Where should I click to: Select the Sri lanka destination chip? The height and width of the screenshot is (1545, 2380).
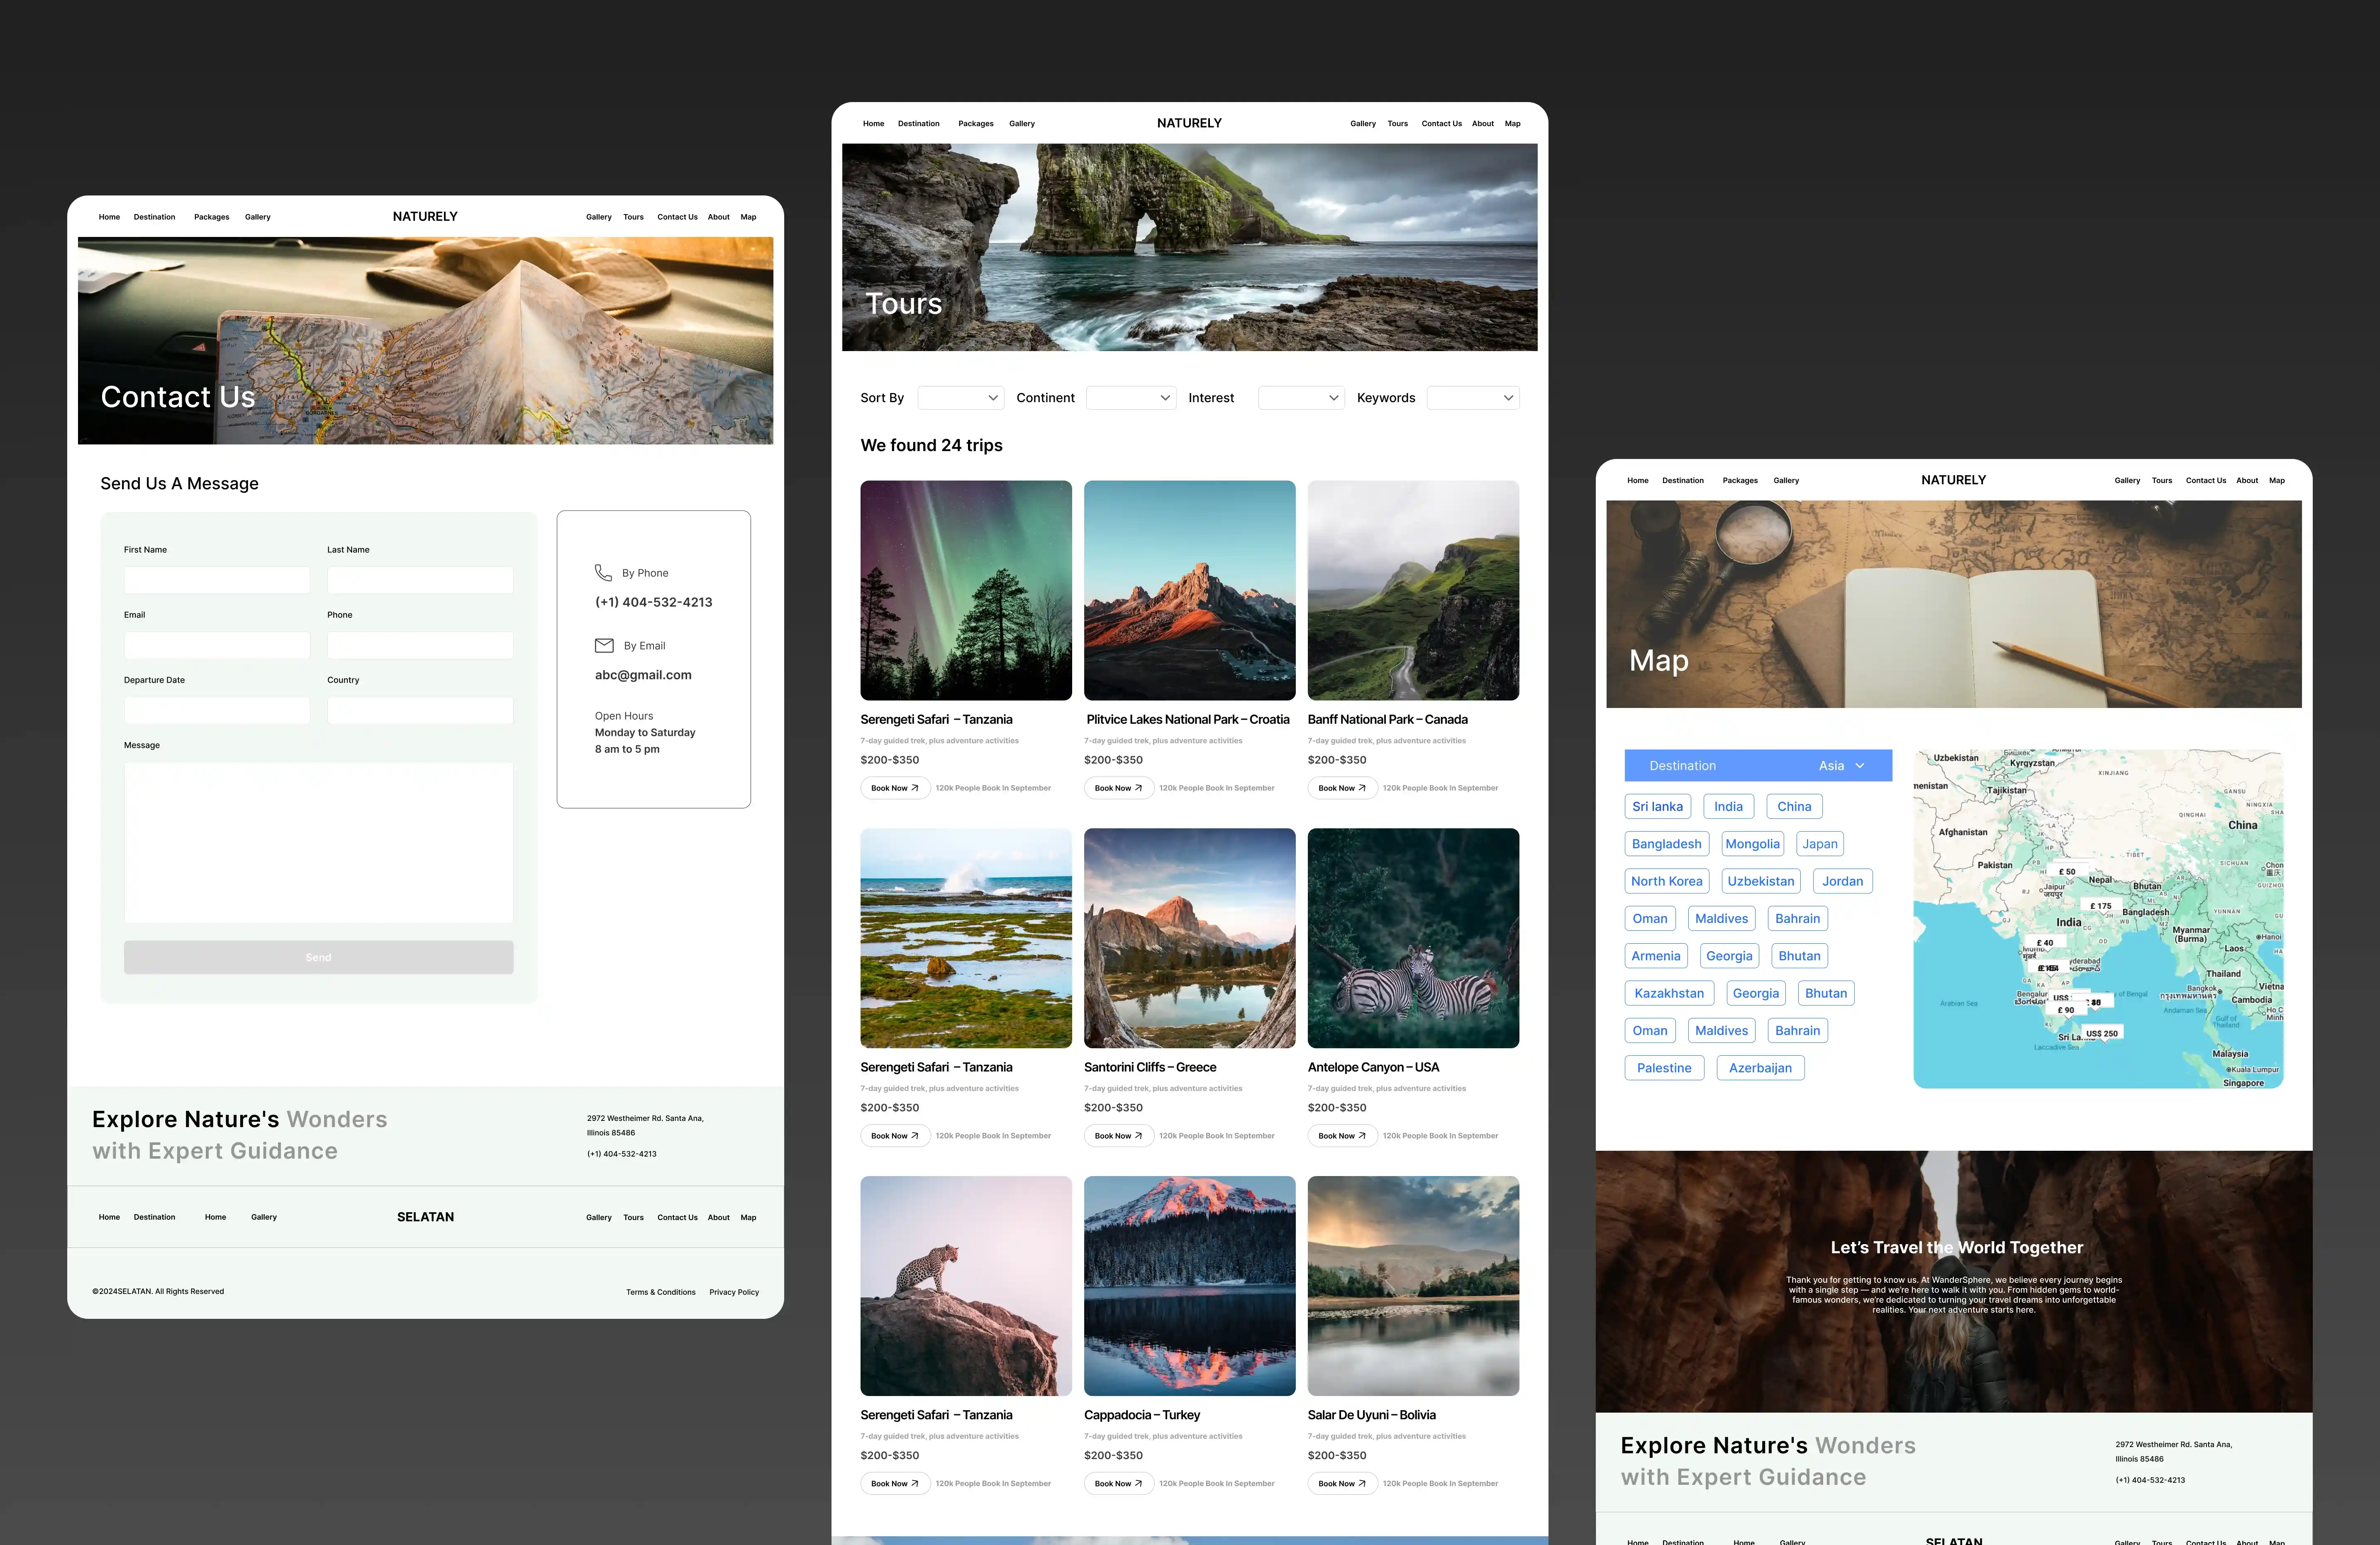[x=1657, y=807]
